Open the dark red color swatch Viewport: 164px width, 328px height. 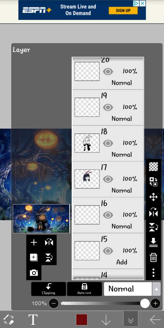(x=82, y=320)
